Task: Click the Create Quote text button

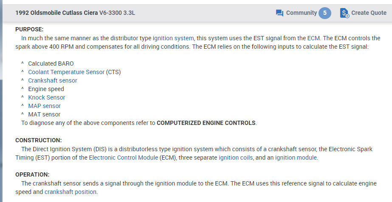Action: (x=369, y=13)
